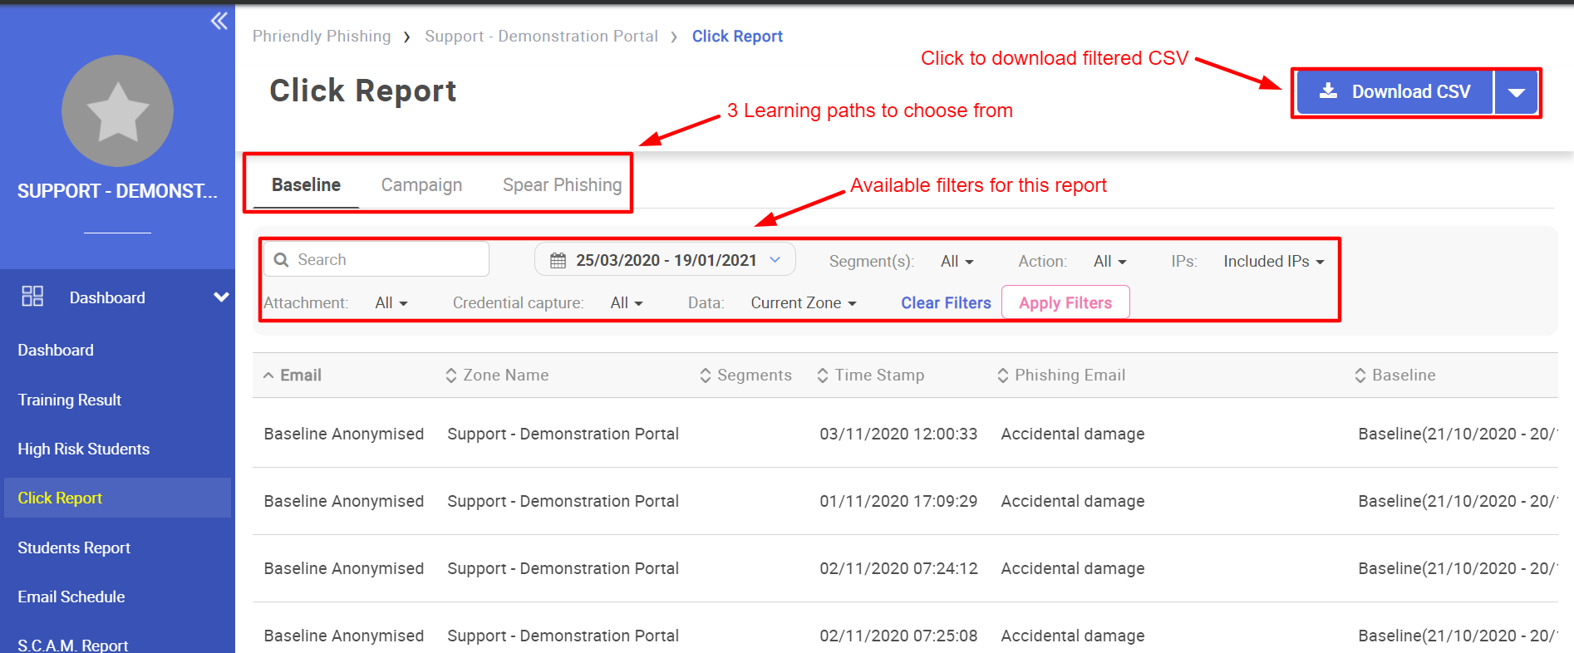Click Apply Filters button

[1065, 302]
